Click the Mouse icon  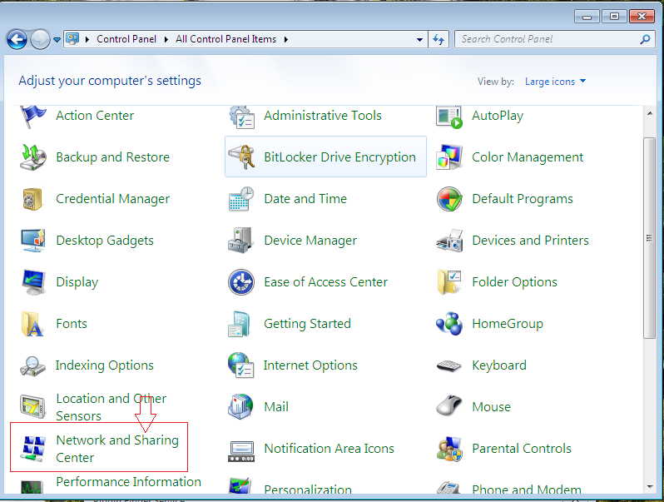coord(448,405)
